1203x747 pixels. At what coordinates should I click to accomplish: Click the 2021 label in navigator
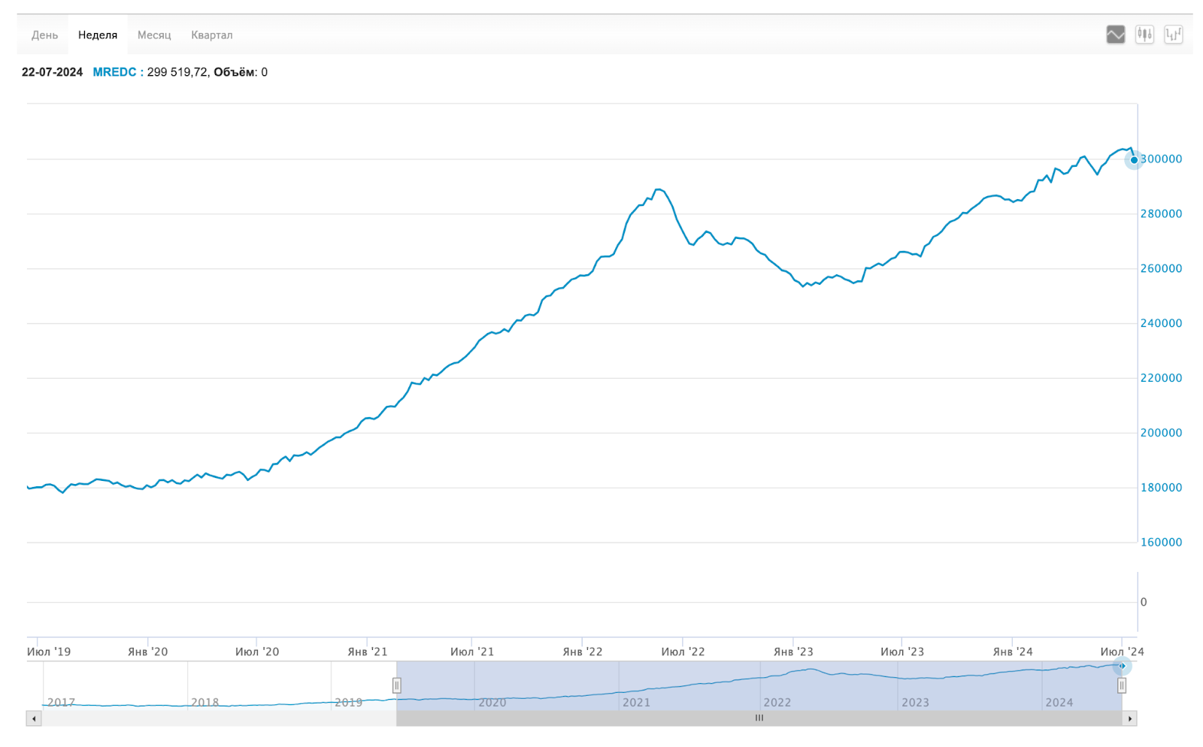click(x=636, y=702)
